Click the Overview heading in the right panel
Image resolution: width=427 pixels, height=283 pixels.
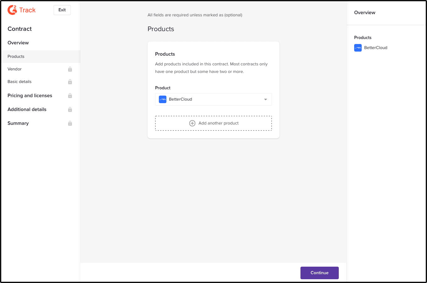(x=365, y=13)
